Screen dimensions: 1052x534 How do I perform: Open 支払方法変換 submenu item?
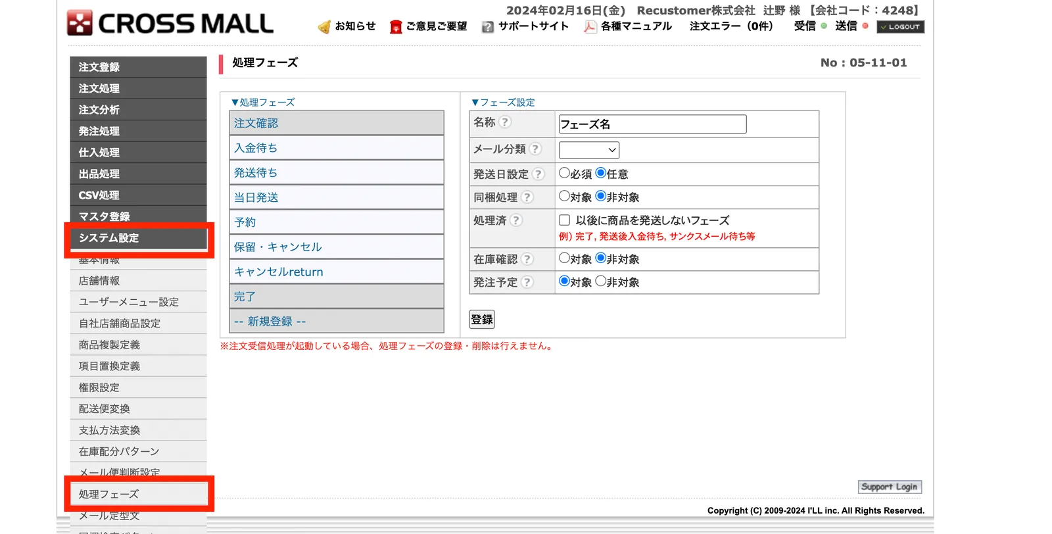pyautogui.click(x=138, y=430)
